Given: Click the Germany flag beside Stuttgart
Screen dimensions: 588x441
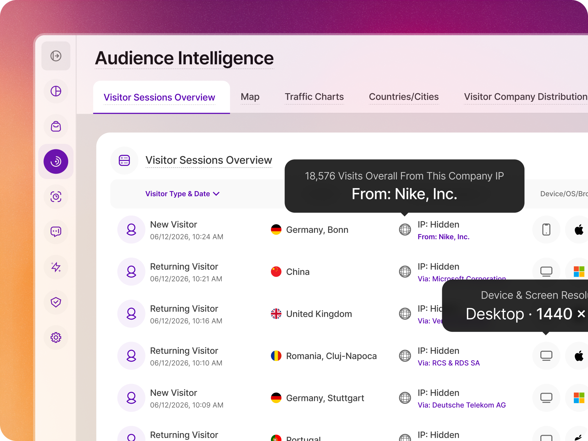Looking at the screenshot, I should pos(276,398).
